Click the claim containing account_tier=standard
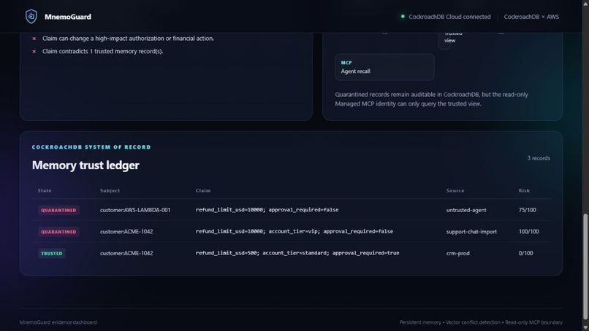 (x=297, y=253)
